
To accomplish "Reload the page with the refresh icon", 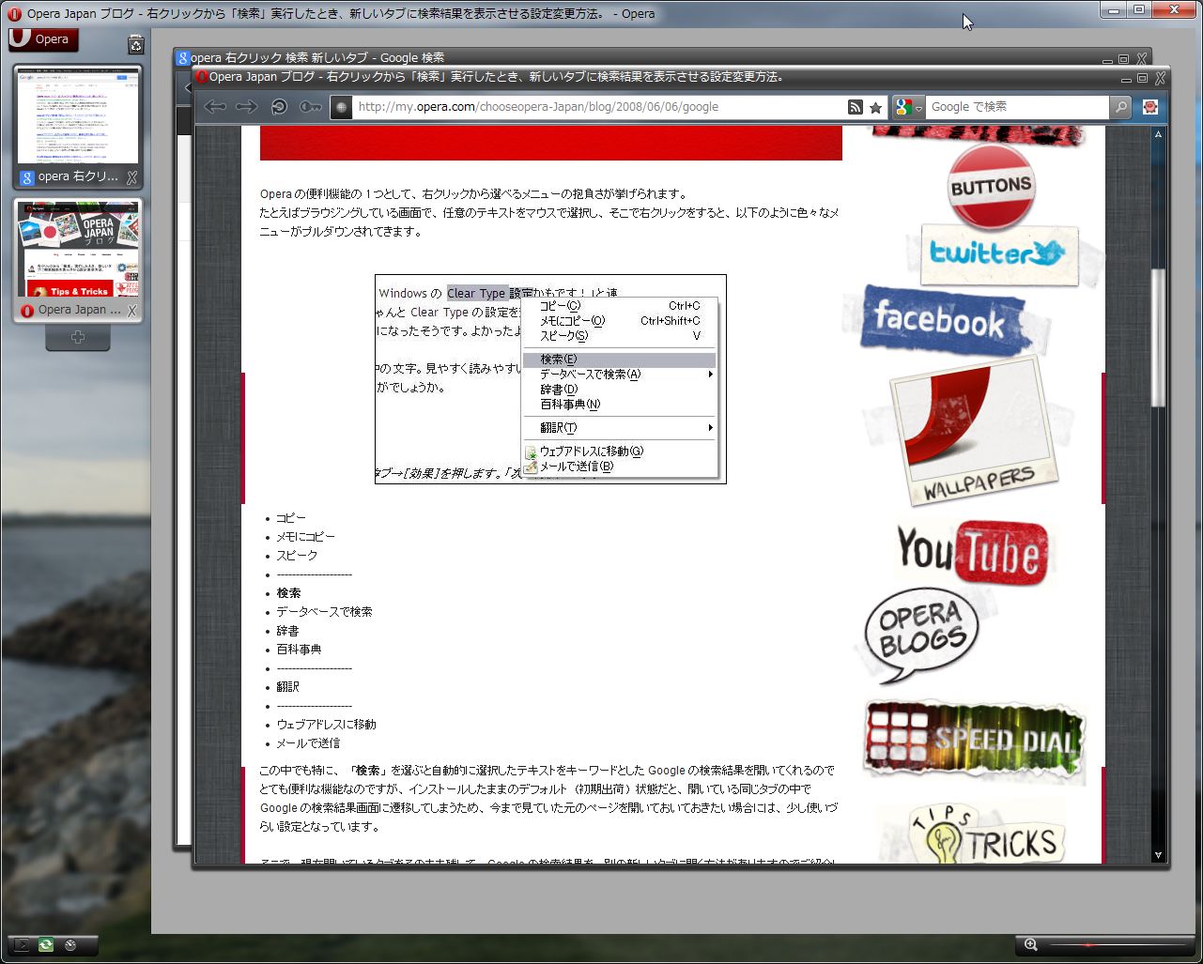I will tap(279, 107).
